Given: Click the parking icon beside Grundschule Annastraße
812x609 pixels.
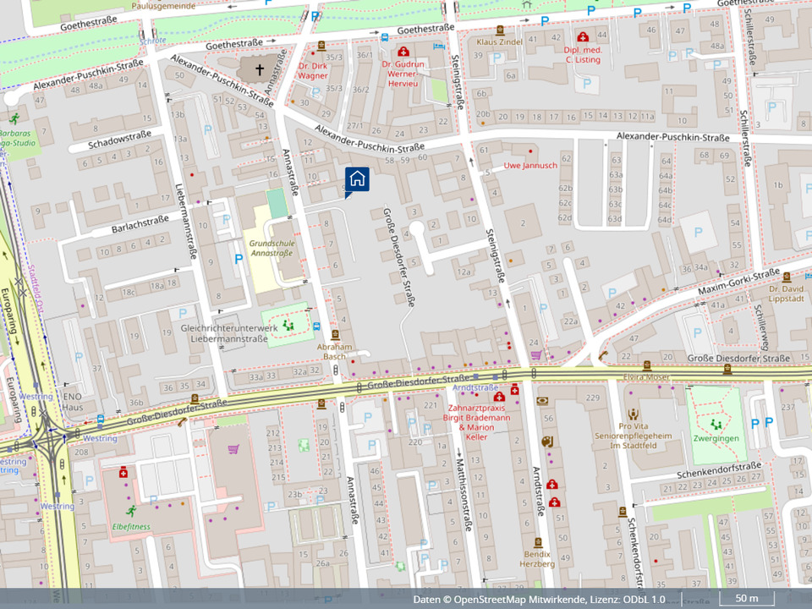Looking at the screenshot, I should (x=239, y=259).
